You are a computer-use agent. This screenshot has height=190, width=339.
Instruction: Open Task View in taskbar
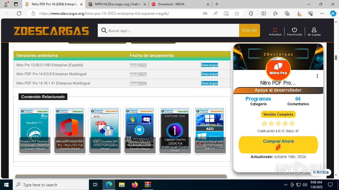point(95,185)
